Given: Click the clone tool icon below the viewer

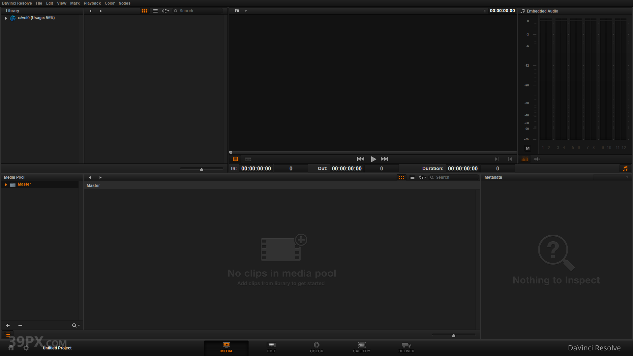Looking at the screenshot, I should [248, 159].
